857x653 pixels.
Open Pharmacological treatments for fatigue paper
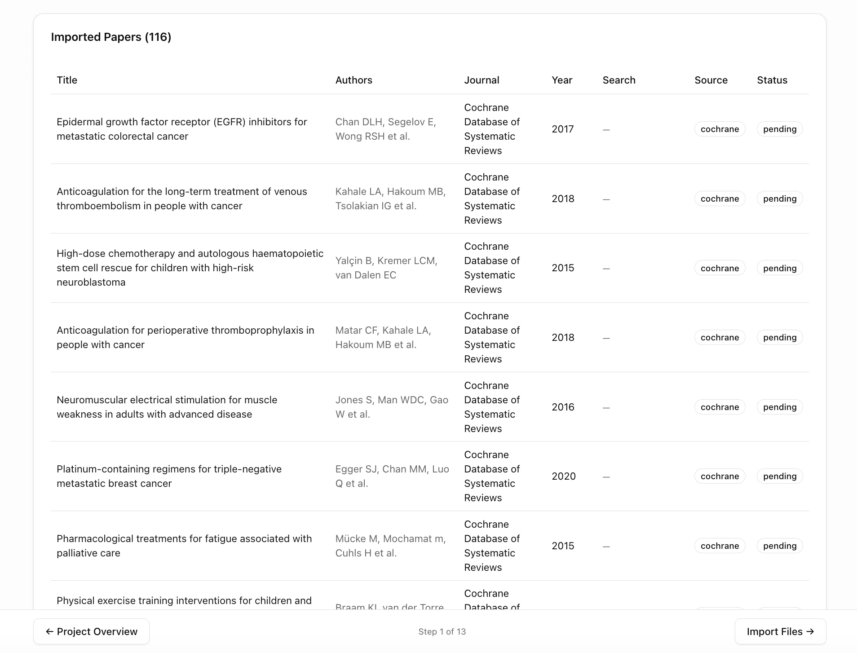coord(184,546)
